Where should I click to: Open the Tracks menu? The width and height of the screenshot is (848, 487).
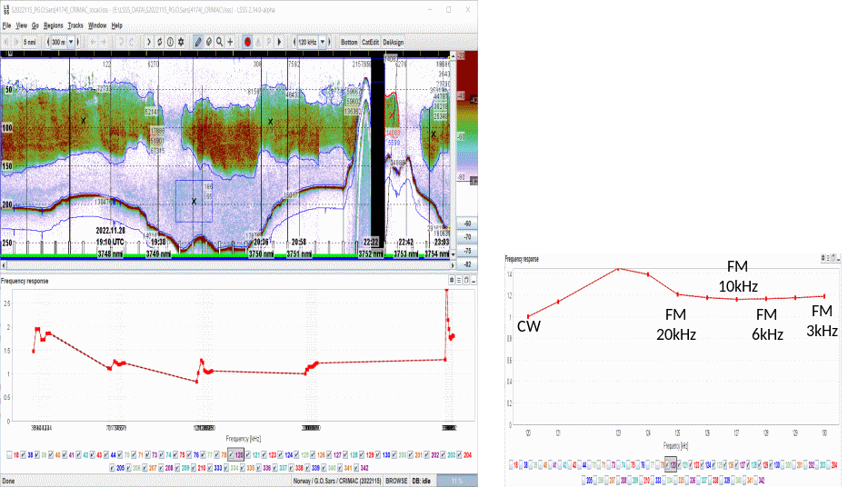[x=75, y=25]
